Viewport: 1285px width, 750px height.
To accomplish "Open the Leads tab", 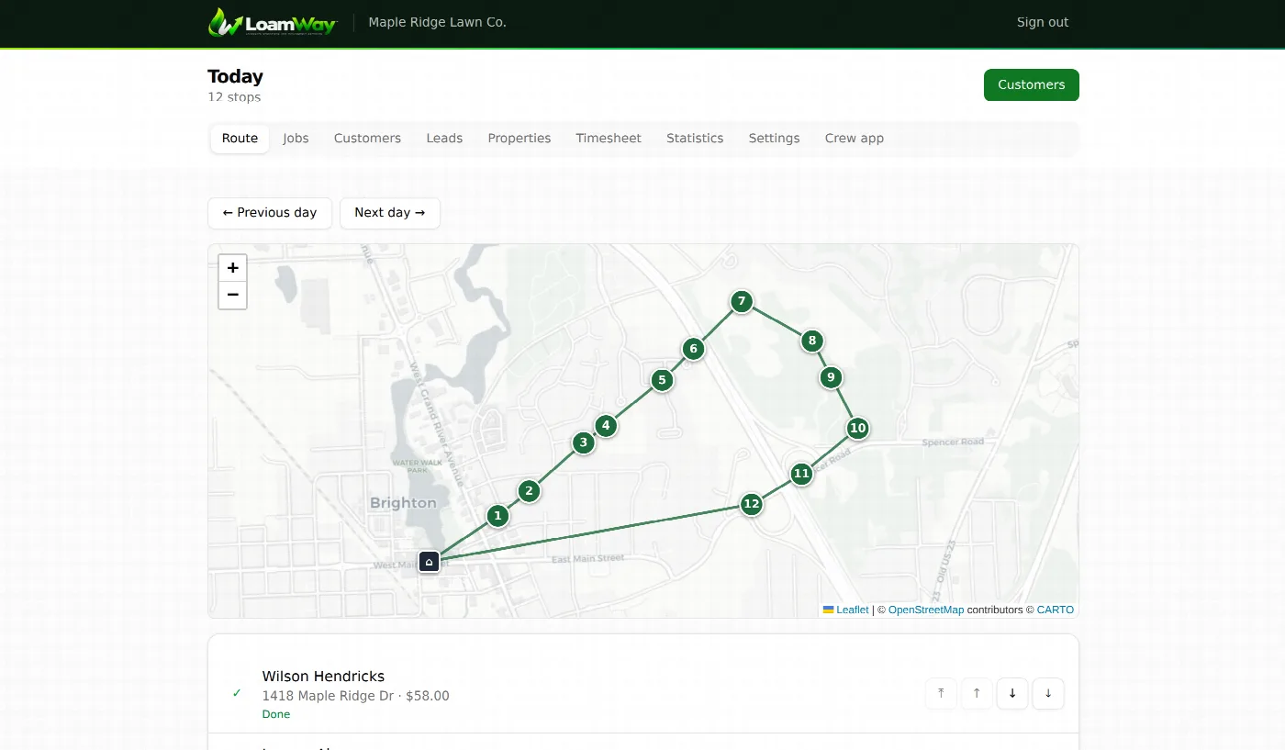I will [444, 139].
